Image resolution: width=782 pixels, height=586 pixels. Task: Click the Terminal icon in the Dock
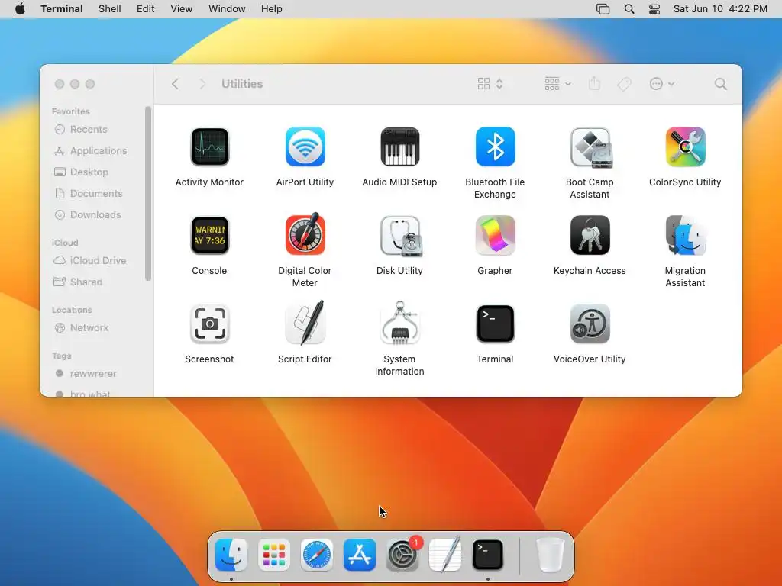coord(488,555)
